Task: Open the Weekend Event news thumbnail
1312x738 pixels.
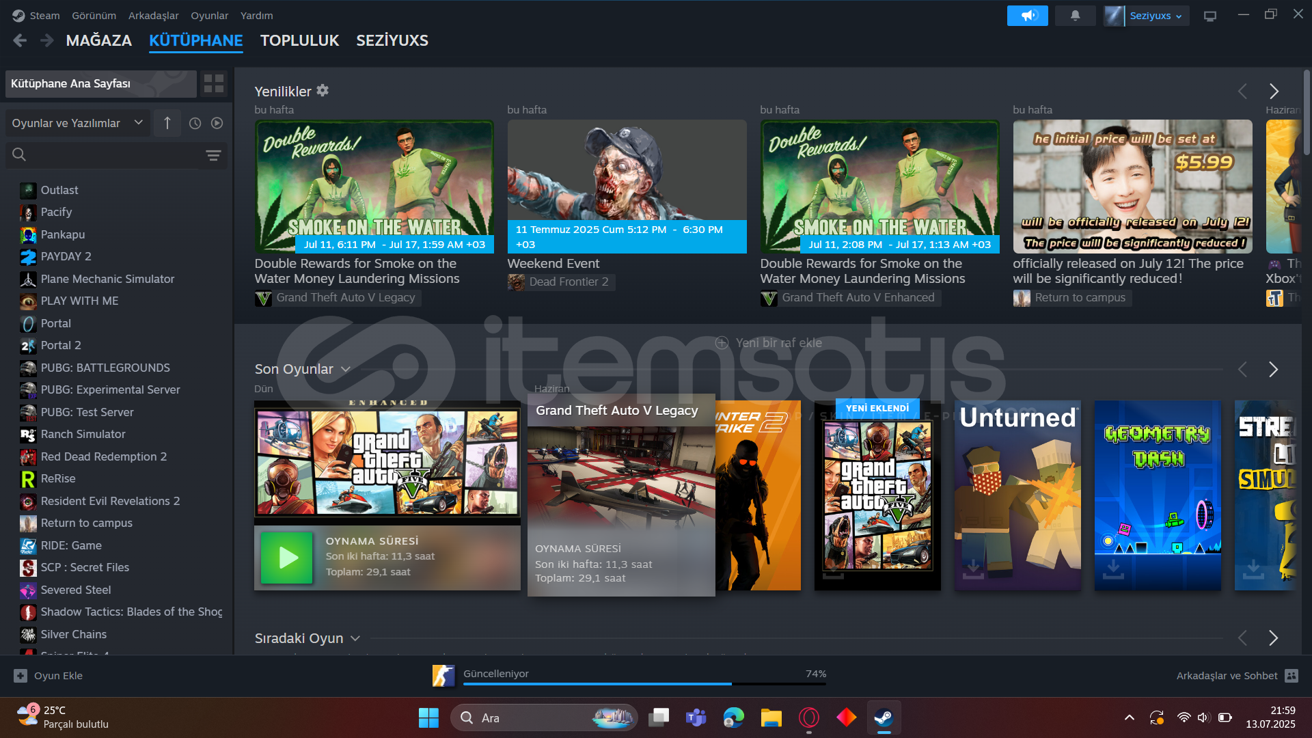Action: (x=627, y=187)
